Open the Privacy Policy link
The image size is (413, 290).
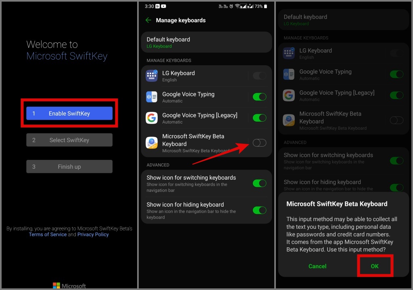93,234
